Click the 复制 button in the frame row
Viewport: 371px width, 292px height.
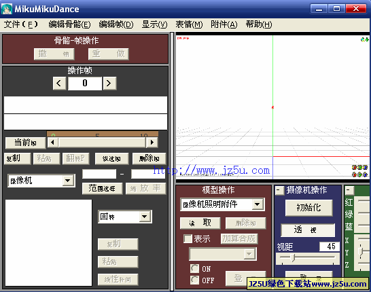tap(18, 158)
